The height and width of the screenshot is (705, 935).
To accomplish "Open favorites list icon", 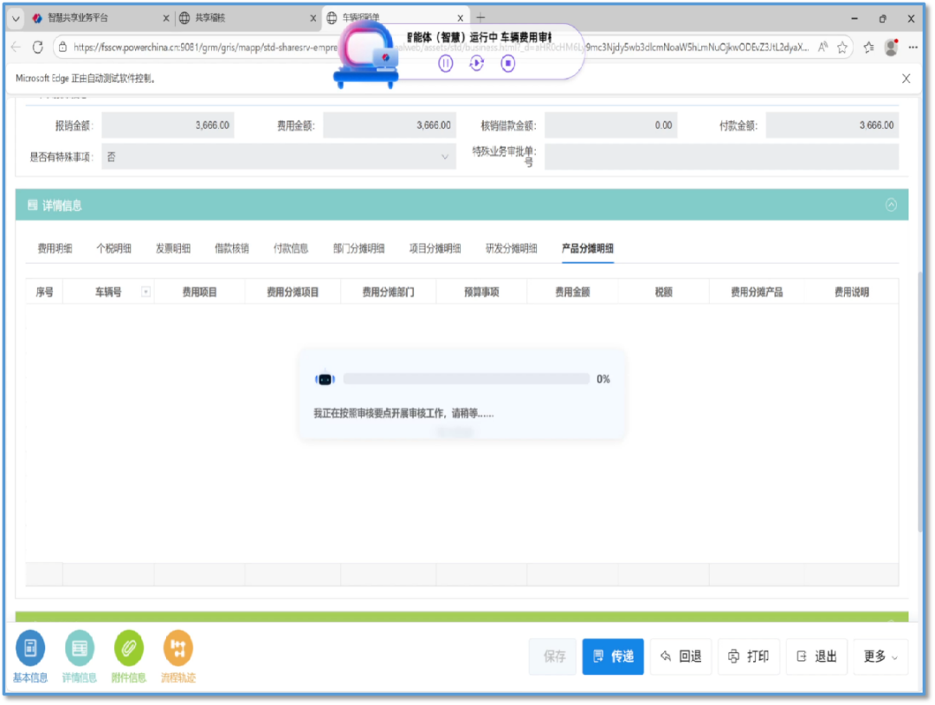I will [x=868, y=47].
